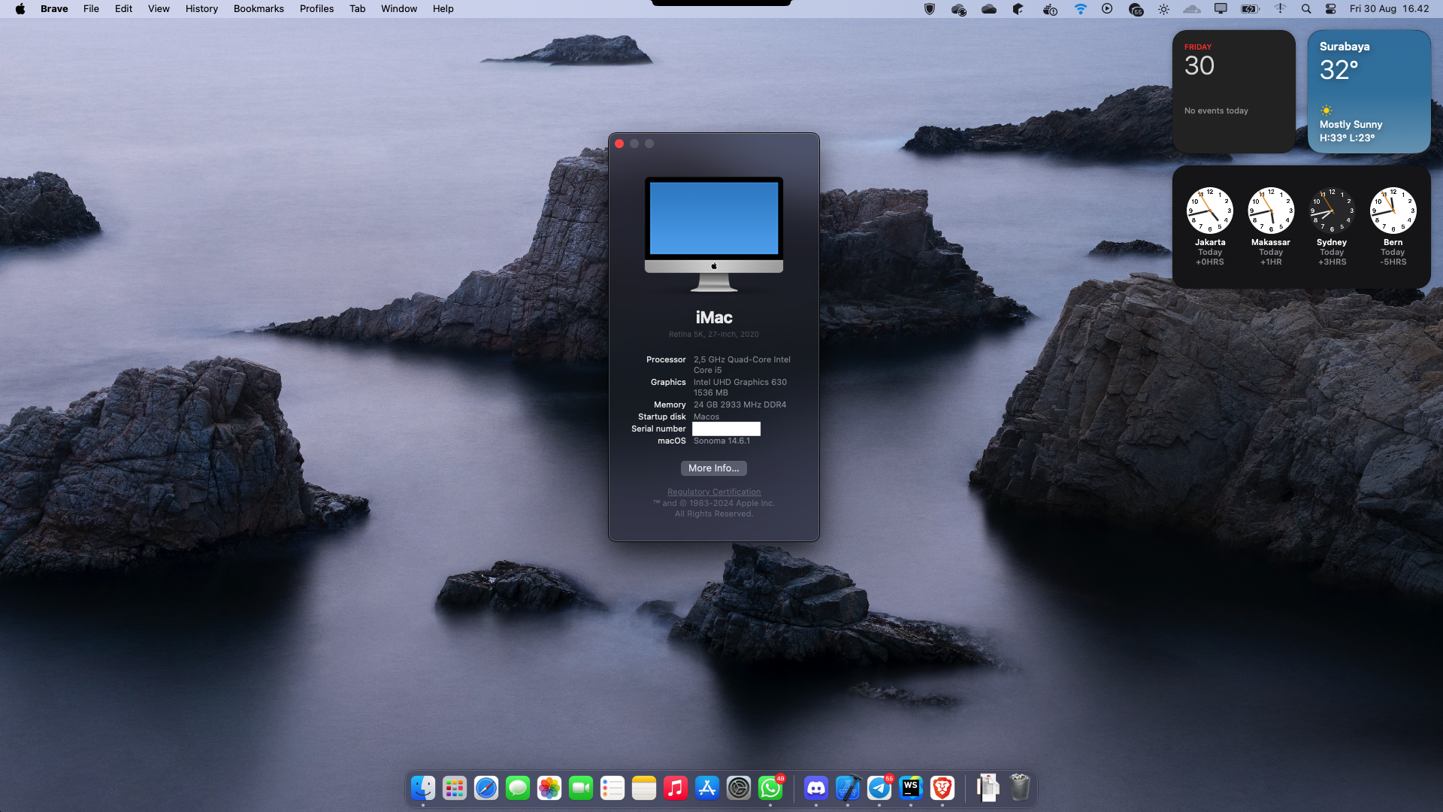Screen dimensions: 1443x812
Task: Click the Now Playing play icon
Action: (1107, 9)
